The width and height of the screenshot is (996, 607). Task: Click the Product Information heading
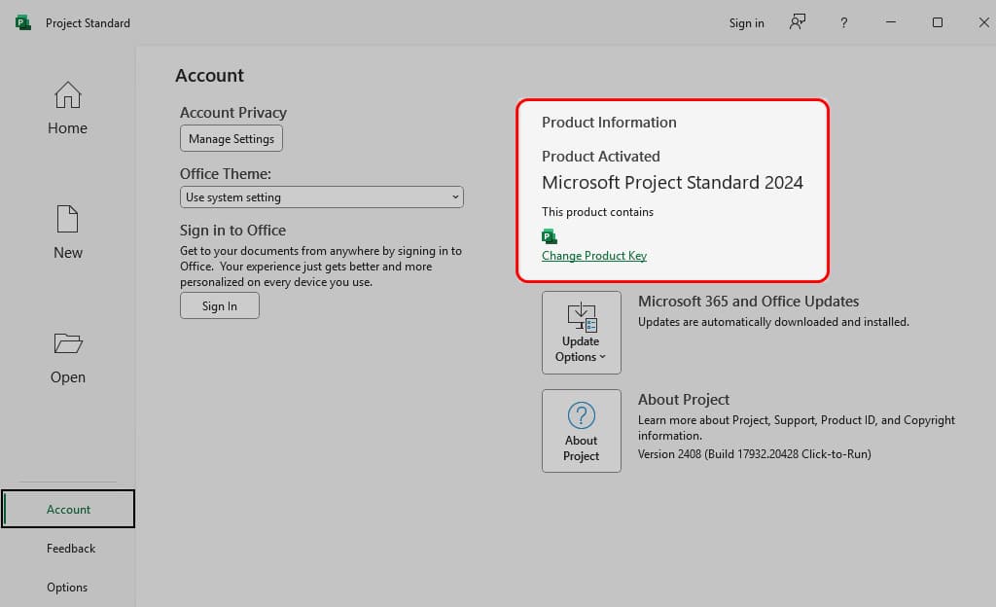(x=609, y=122)
